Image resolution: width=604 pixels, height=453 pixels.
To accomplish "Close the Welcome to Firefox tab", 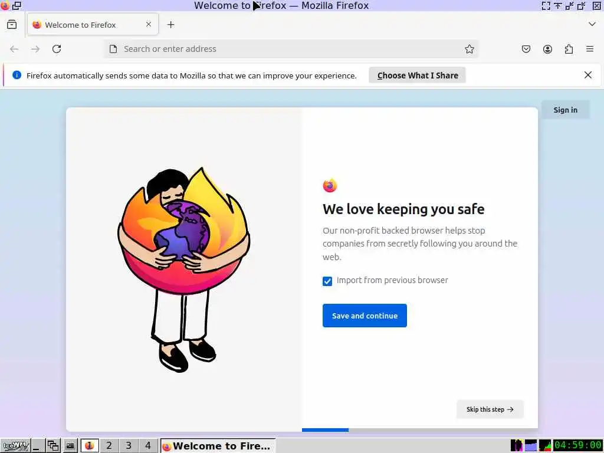I will [x=148, y=24].
